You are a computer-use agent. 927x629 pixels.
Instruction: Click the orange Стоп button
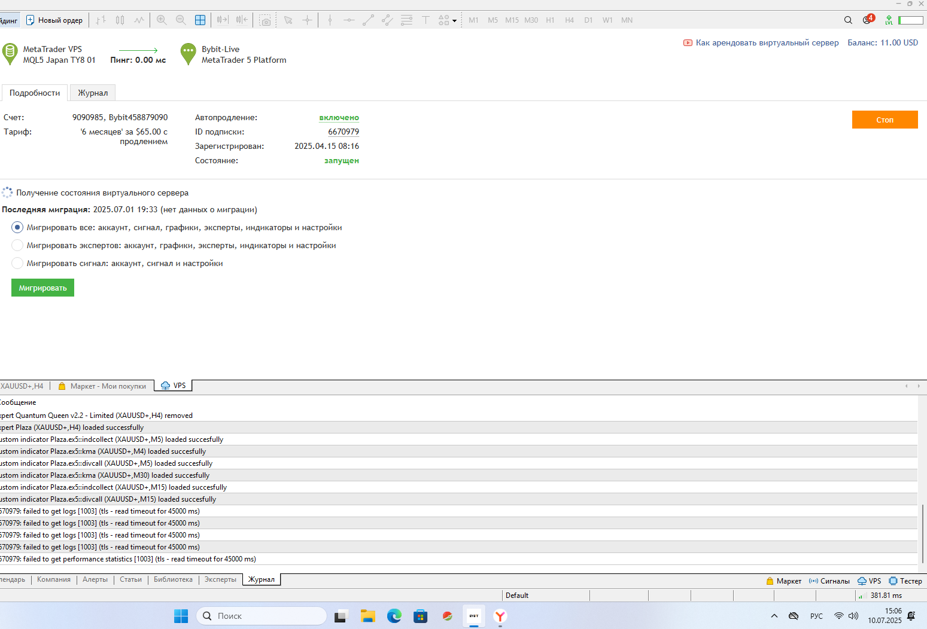pyautogui.click(x=885, y=120)
